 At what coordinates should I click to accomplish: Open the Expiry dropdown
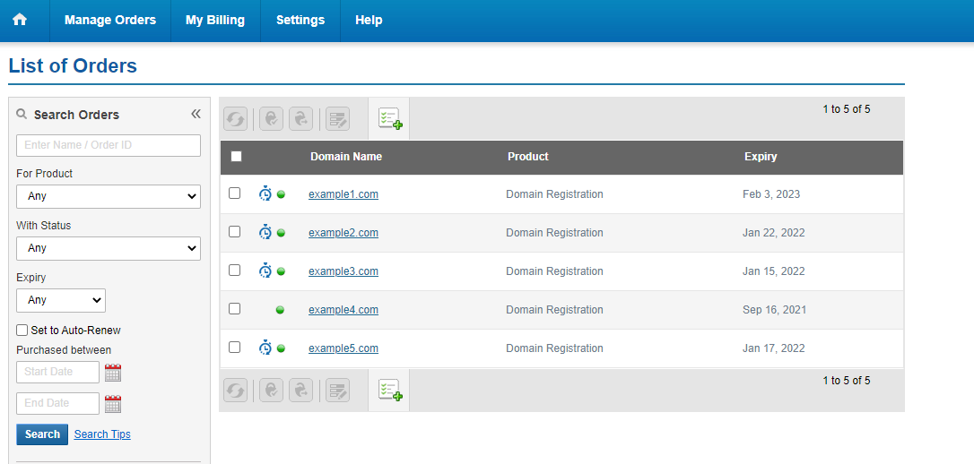tap(61, 300)
